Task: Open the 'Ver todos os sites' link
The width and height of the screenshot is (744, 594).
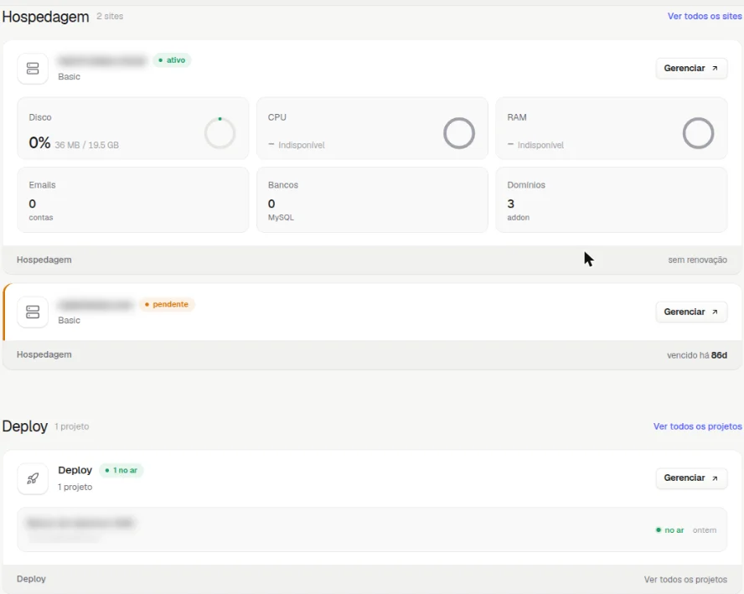Action: click(x=705, y=16)
